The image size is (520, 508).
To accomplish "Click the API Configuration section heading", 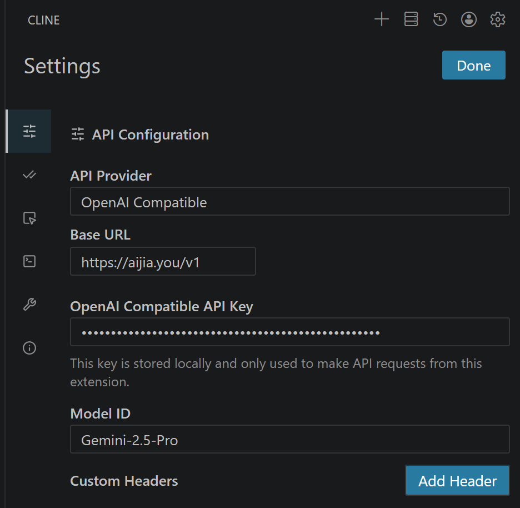I will 150,135.
